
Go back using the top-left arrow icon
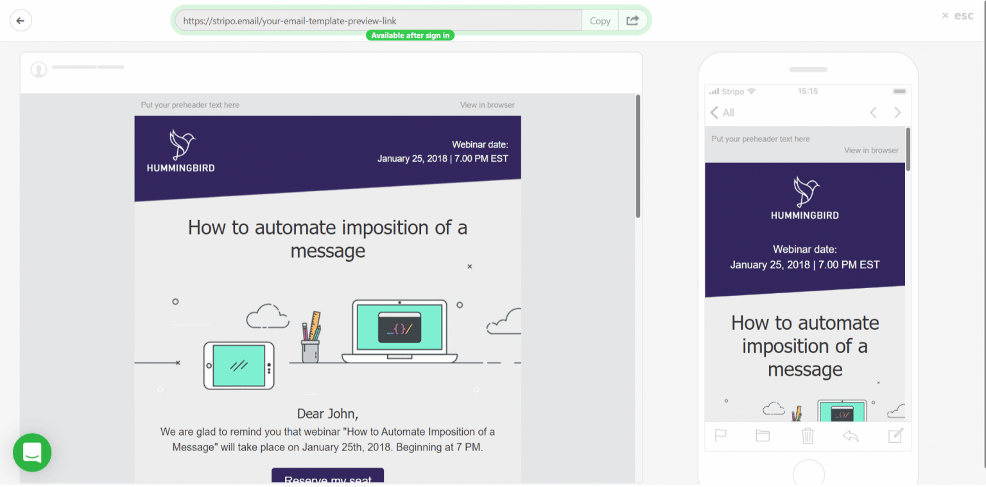(x=21, y=20)
